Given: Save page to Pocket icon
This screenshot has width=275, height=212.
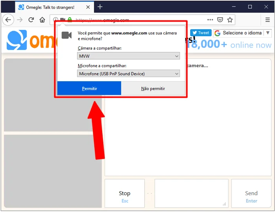Looking at the screenshot, I should 220,20.
